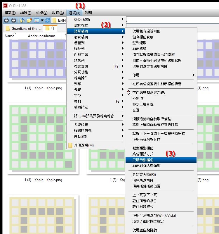Click the new folder icon with star
Screen dimensions: 219x234
[x=29, y=20]
